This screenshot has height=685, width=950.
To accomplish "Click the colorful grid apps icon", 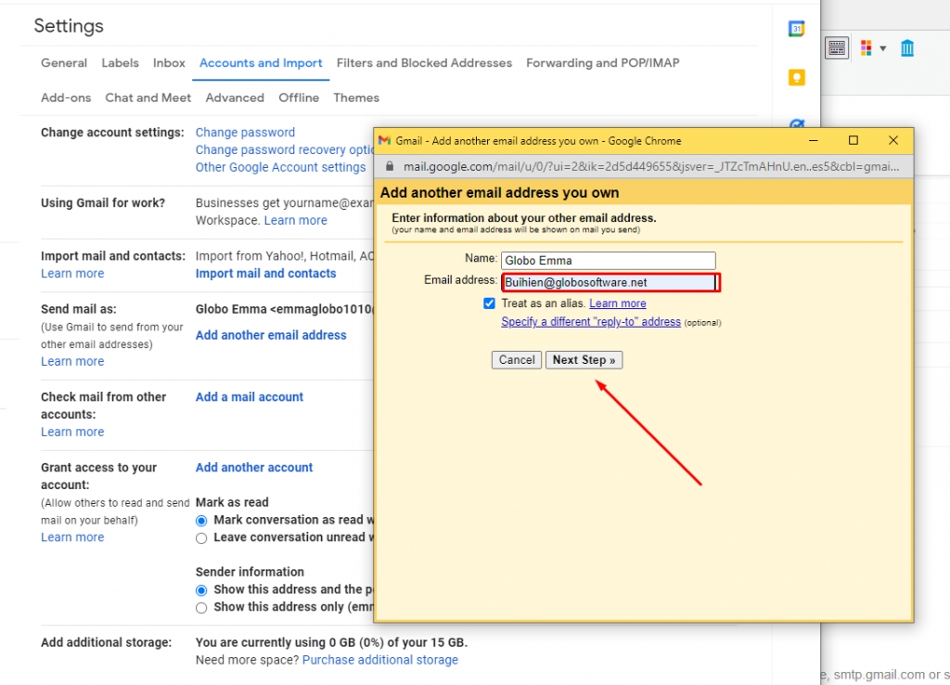I will (866, 48).
